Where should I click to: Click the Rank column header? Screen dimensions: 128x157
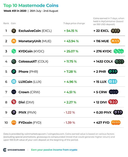[6, 23]
